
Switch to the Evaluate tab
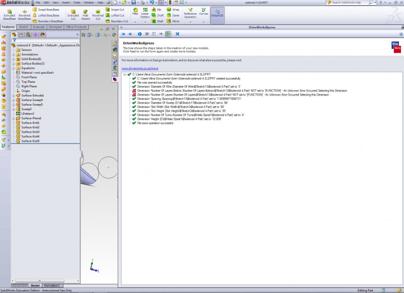tap(39, 27)
